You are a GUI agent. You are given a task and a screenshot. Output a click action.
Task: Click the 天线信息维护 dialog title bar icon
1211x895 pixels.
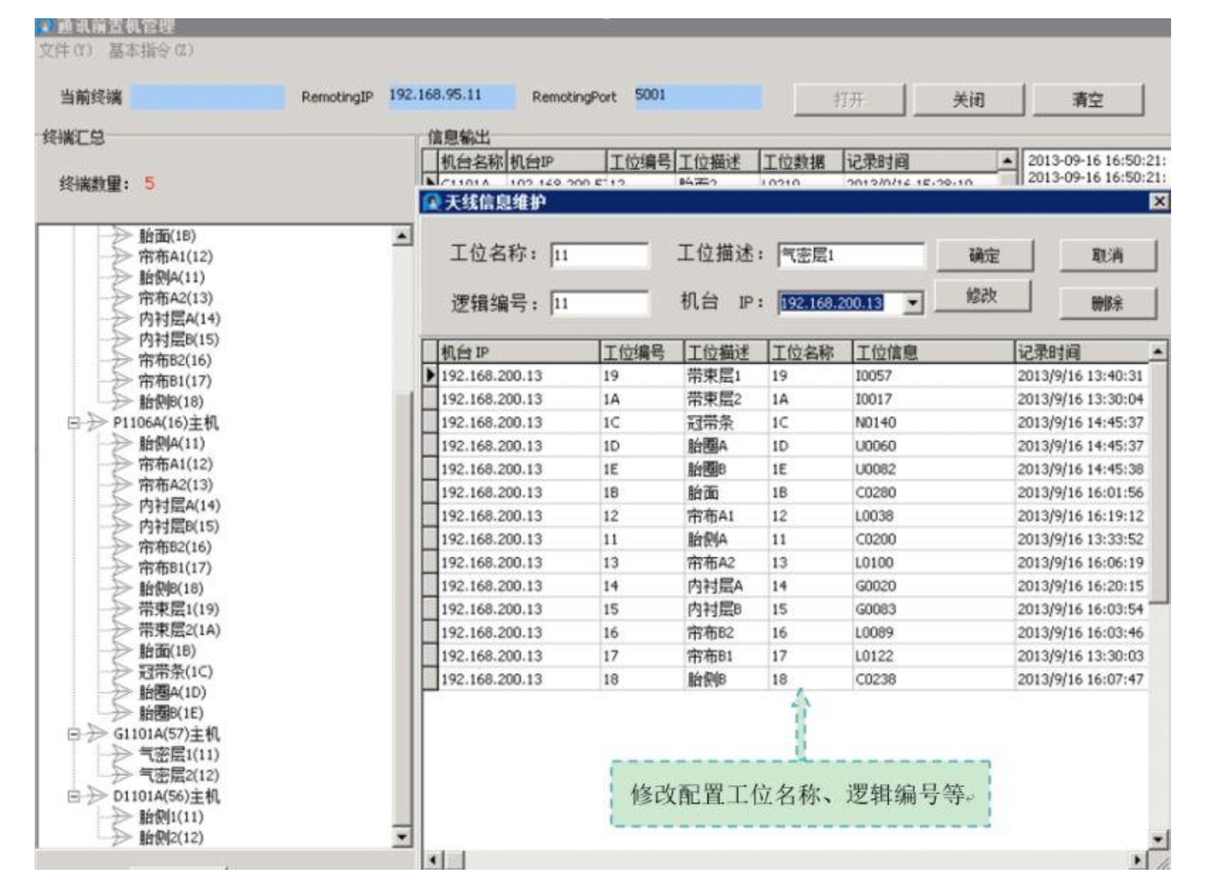coord(432,201)
